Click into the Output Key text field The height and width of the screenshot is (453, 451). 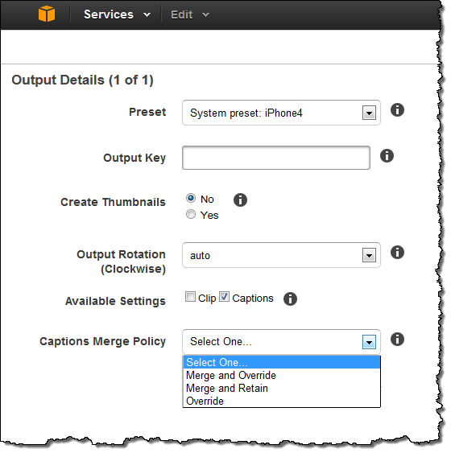[x=276, y=158]
